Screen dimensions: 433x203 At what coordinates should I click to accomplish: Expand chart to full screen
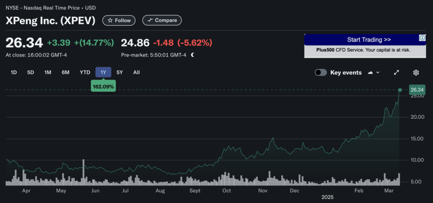(397, 72)
